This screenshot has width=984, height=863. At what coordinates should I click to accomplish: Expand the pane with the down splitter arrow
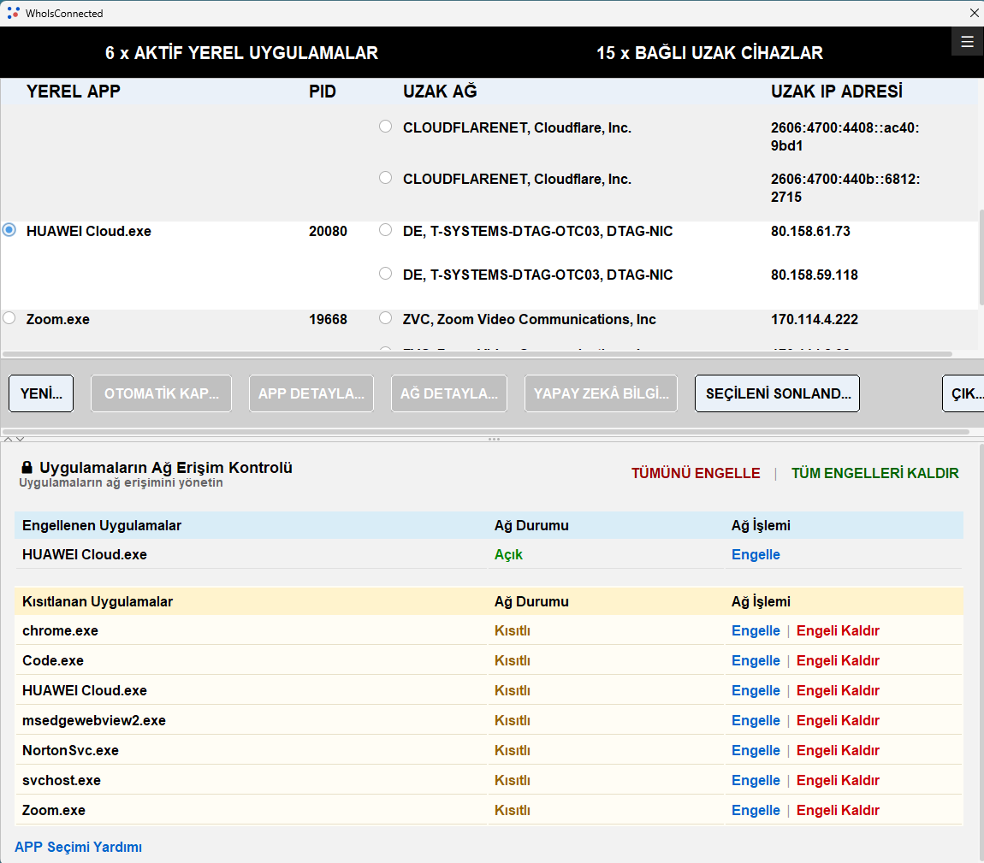coord(20,439)
